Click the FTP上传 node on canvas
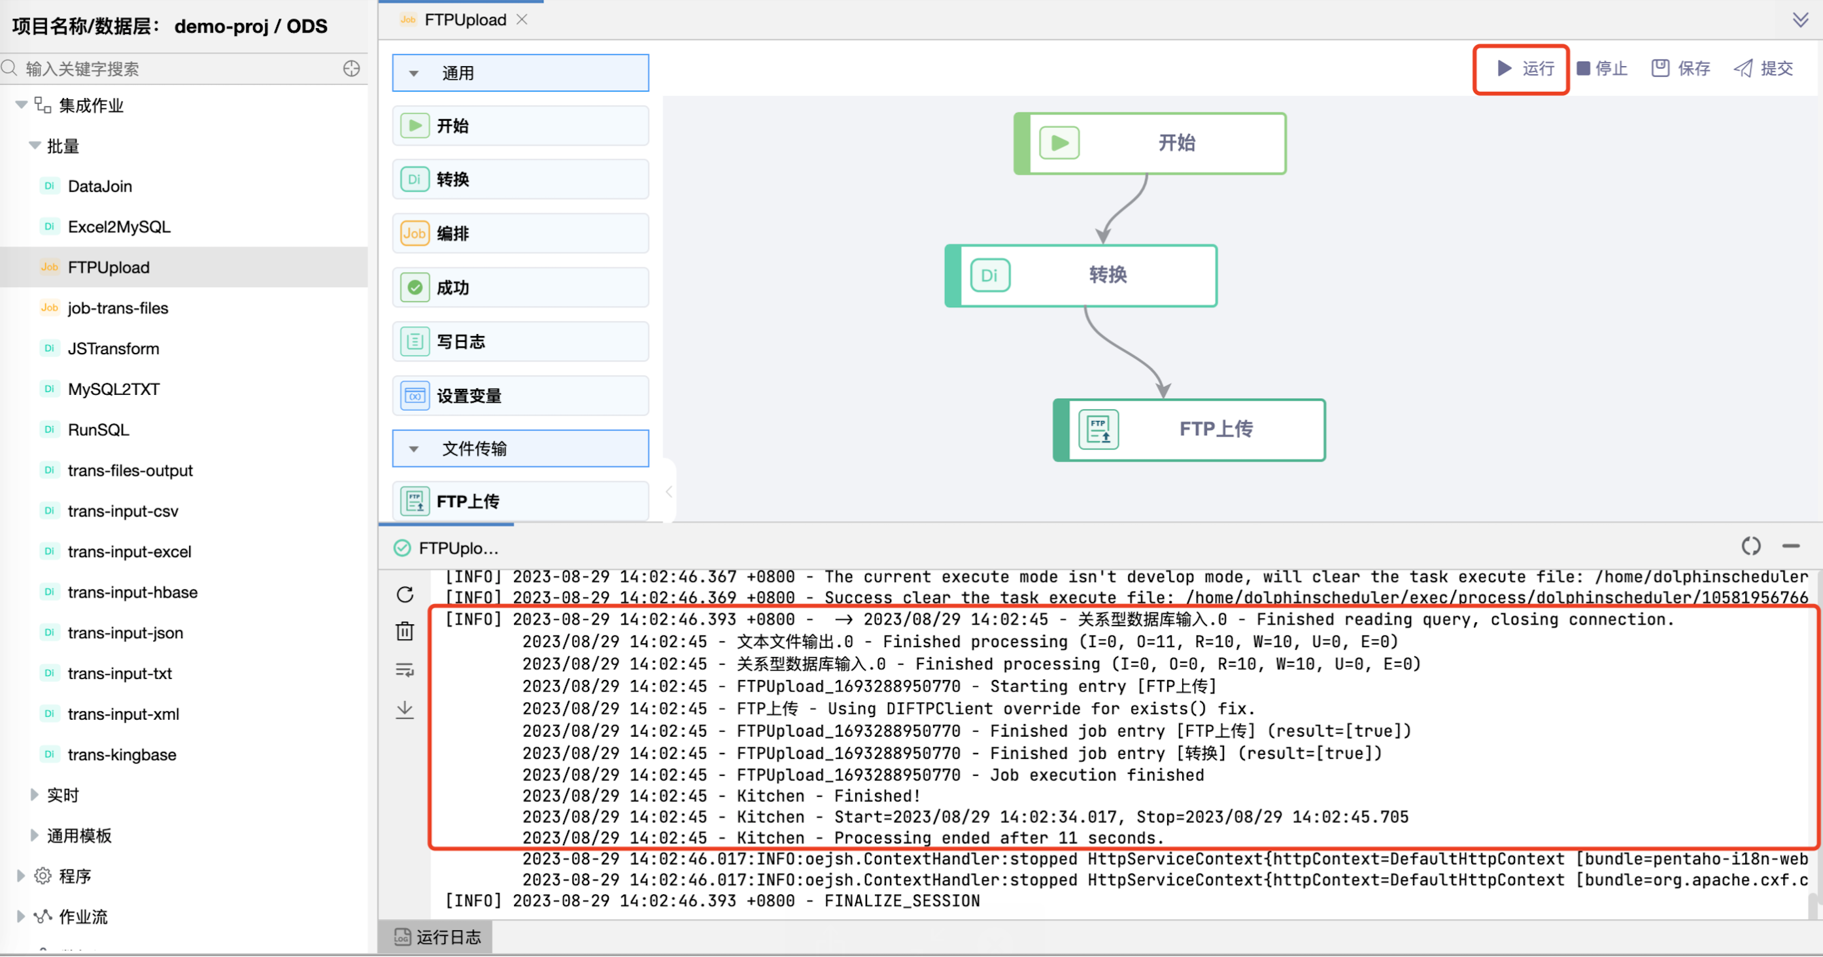Viewport: 1823px width, 957px height. point(1189,429)
